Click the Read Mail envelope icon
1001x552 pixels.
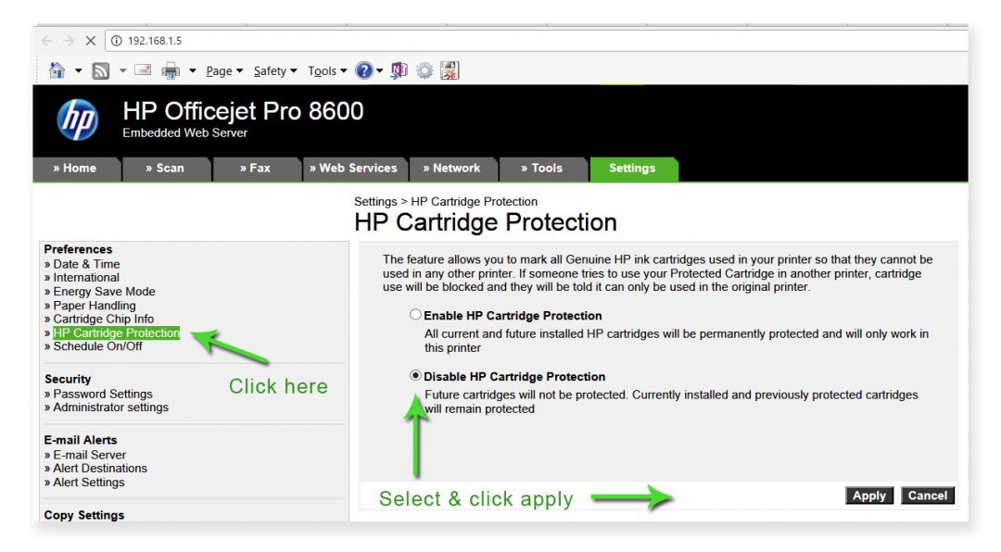(x=142, y=69)
